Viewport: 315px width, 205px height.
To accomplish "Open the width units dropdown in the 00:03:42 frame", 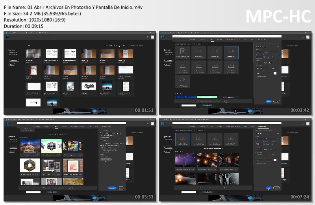I will pyautogui.click(x=271, y=52).
